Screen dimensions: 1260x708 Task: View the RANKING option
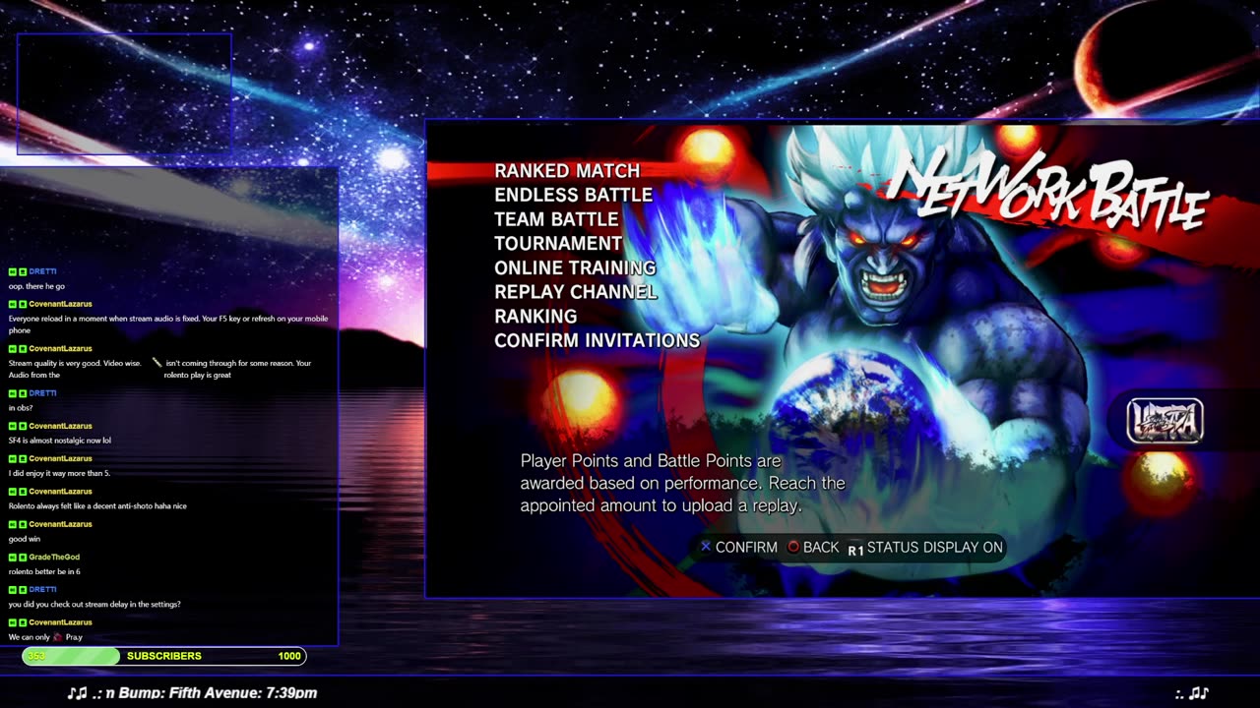pyautogui.click(x=535, y=316)
